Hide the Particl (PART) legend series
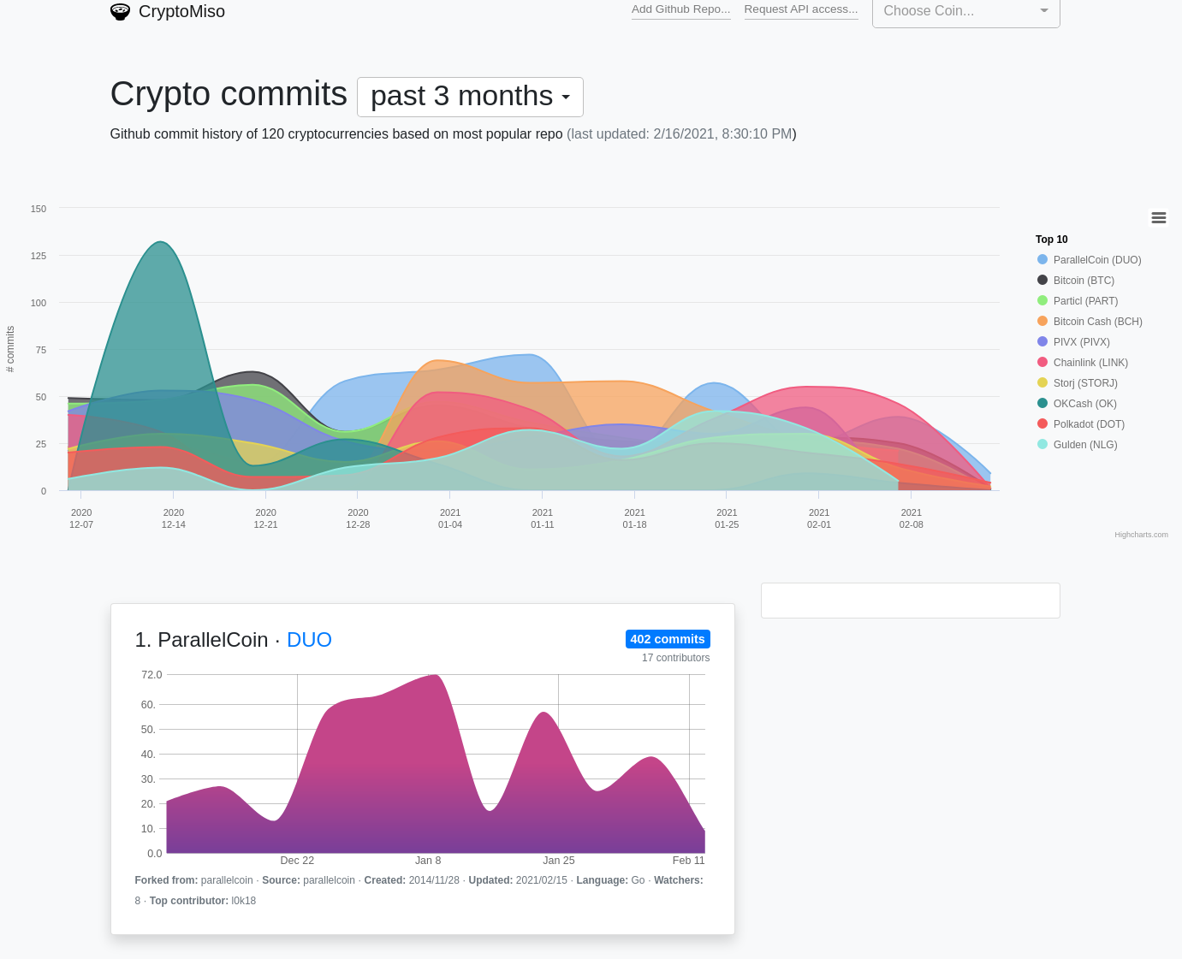The height and width of the screenshot is (959, 1182). click(1077, 301)
